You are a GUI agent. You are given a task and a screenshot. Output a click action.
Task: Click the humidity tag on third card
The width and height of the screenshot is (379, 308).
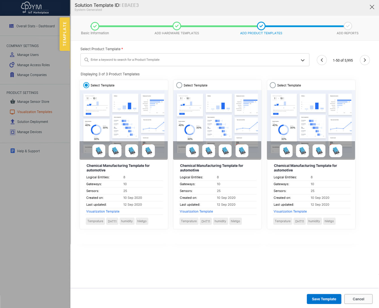click(314, 221)
